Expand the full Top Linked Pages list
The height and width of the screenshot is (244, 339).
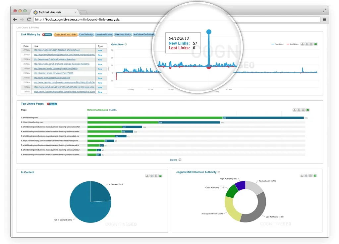tap(173, 160)
